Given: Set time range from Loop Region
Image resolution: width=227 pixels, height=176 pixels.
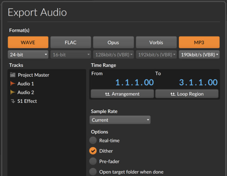Looking at the screenshot, I should [x=187, y=94].
